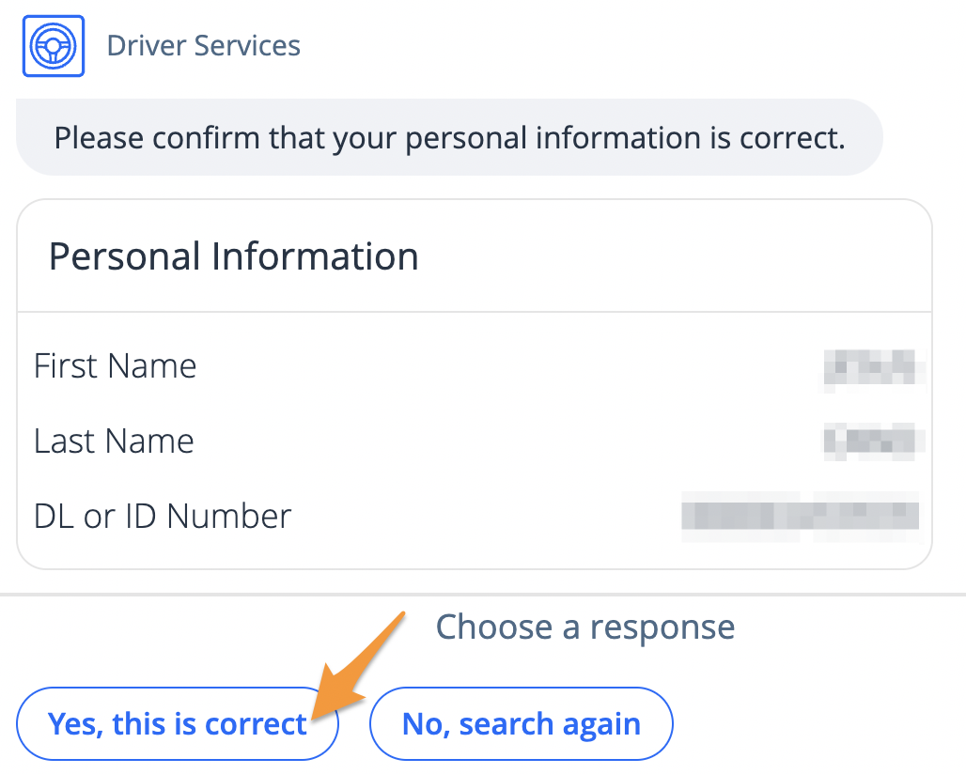Click the Personal Information card header
966x774 pixels.
point(234,255)
